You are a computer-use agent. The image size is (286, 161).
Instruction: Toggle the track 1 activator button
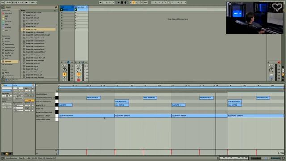pyautogui.click(x=64, y=74)
